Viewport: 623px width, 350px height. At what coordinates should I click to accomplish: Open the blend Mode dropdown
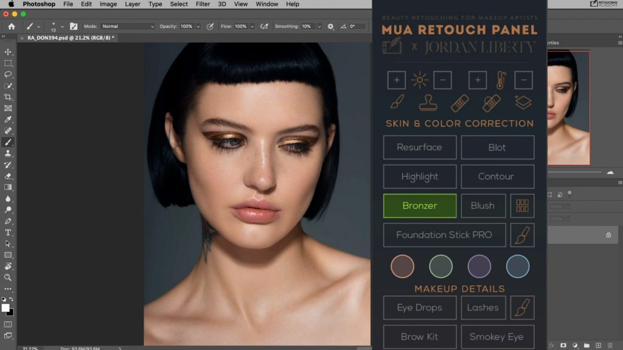tap(128, 26)
